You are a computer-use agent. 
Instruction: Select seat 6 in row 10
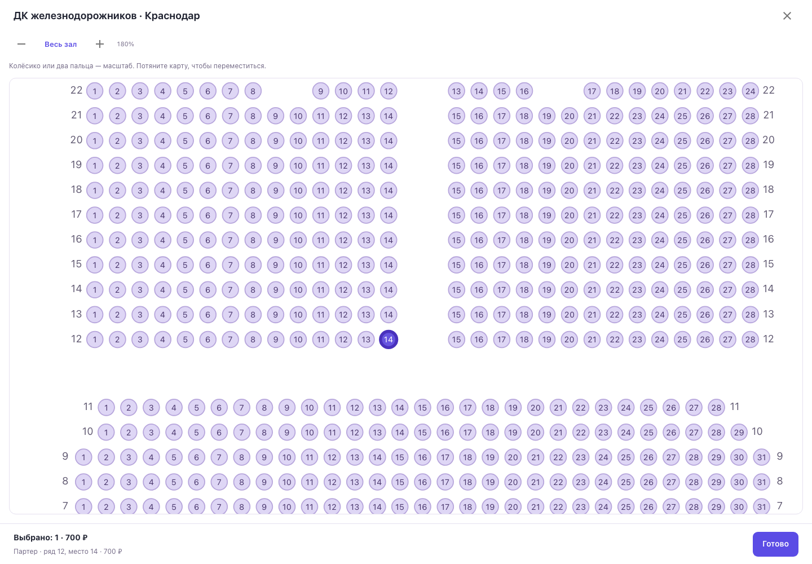click(219, 433)
